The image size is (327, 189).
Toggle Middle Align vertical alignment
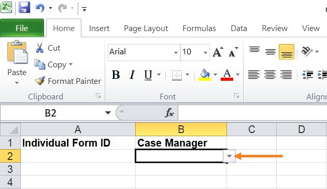pos(271,52)
